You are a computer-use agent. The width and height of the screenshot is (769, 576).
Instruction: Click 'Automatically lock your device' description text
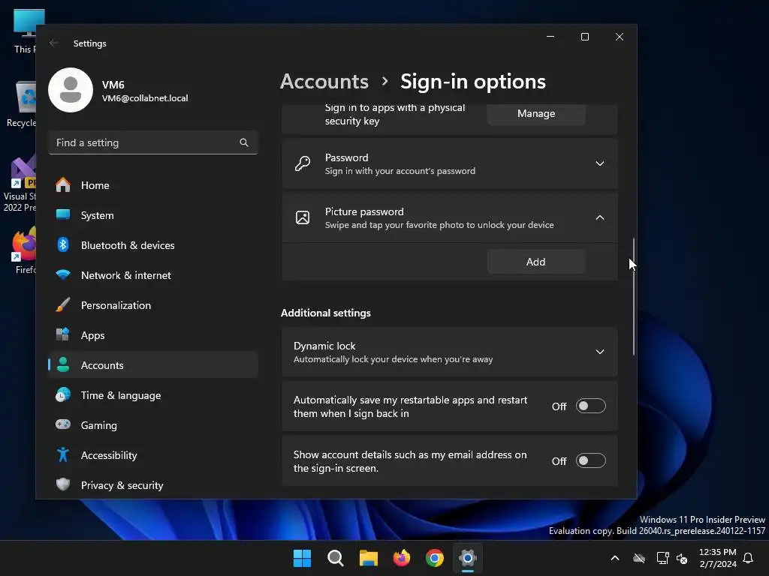pyautogui.click(x=394, y=359)
